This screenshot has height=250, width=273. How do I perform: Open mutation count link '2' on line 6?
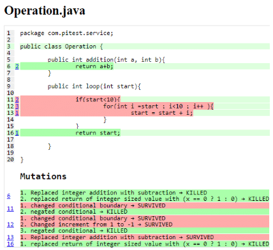click(x=17, y=66)
